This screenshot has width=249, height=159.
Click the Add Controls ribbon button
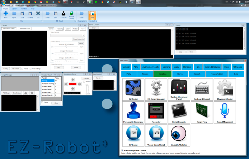(92, 15)
